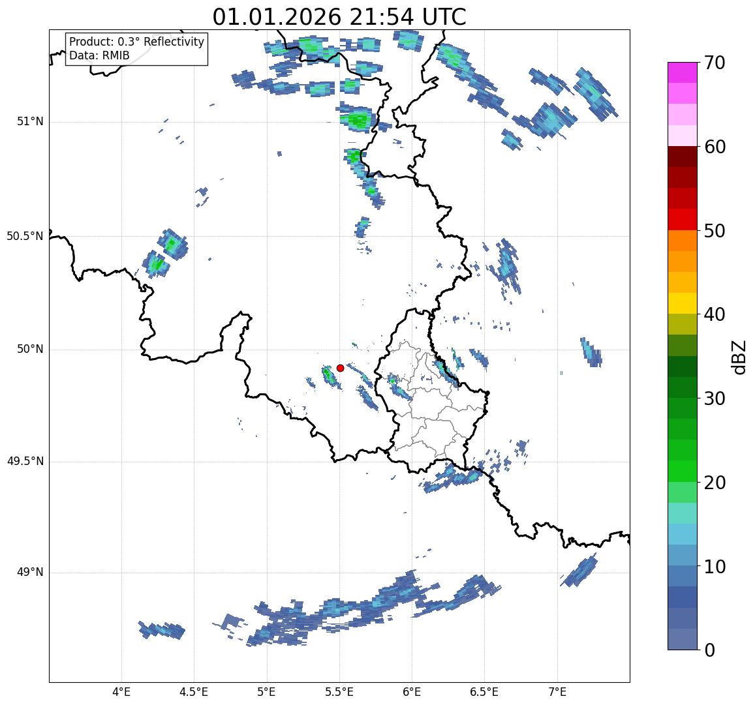
Task: Pick the bright green swatch just above 20
Action: (x=683, y=471)
